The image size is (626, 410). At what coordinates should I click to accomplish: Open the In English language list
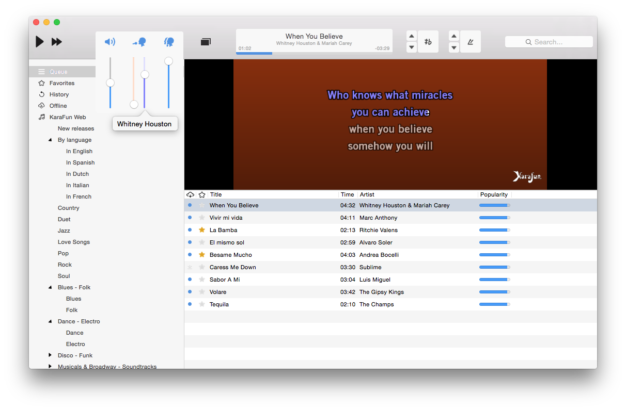coord(79,151)
